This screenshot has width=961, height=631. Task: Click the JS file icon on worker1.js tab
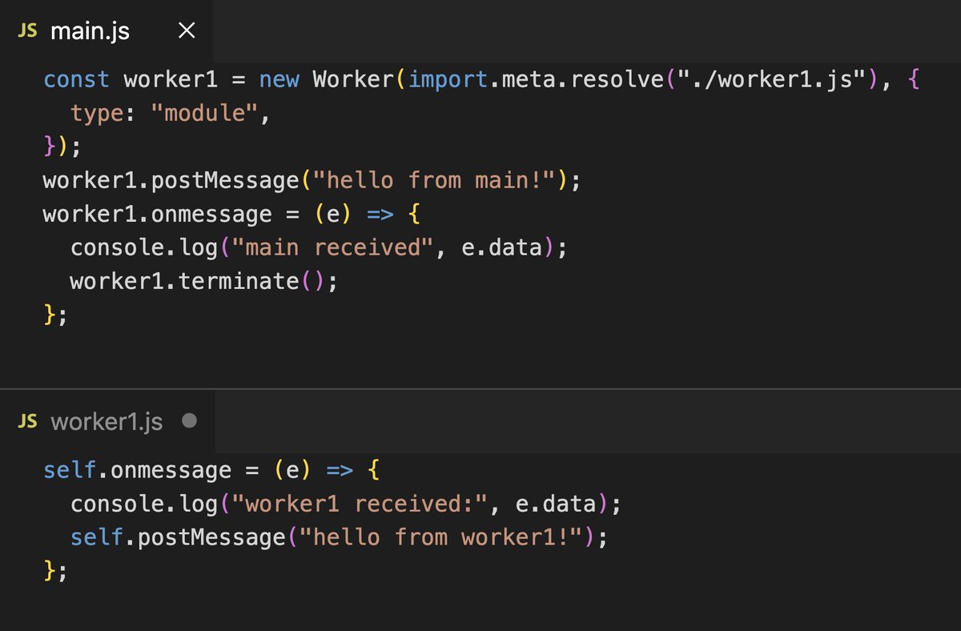(x=28, y=421)
